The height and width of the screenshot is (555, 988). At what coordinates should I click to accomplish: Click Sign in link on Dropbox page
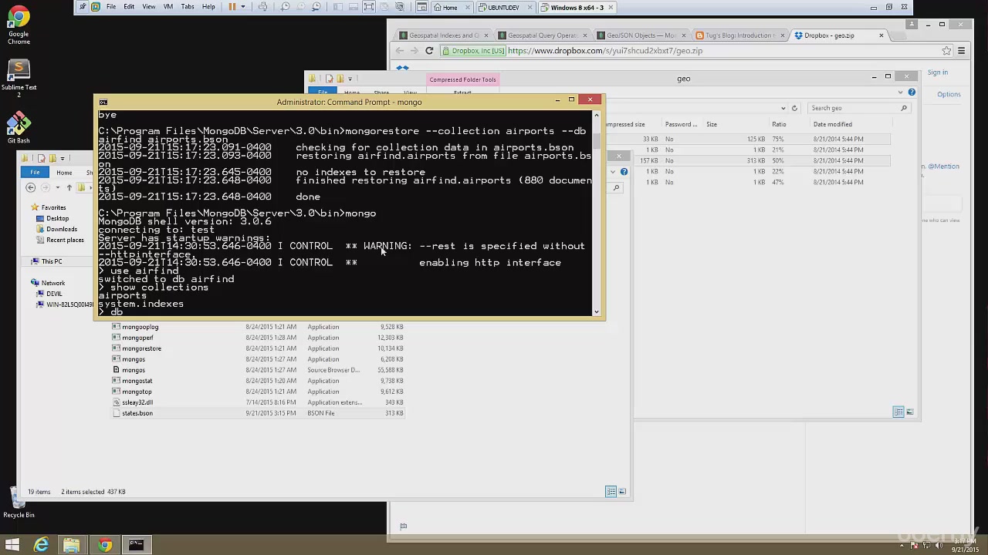[x=938, y=72]
